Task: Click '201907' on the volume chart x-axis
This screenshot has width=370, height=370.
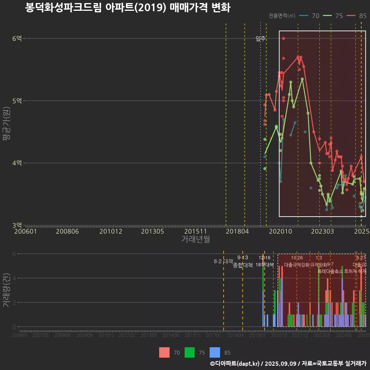Action: pyautogui.click(x=257, y=335)
